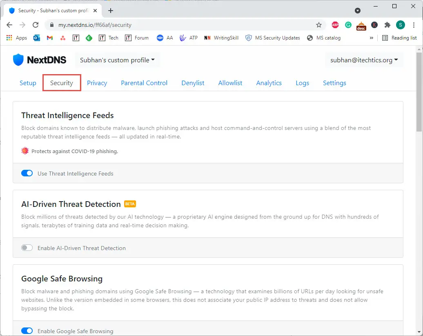The image size is (423, 336).
Task: Open the AA bookmark
Action: point(165,38)
